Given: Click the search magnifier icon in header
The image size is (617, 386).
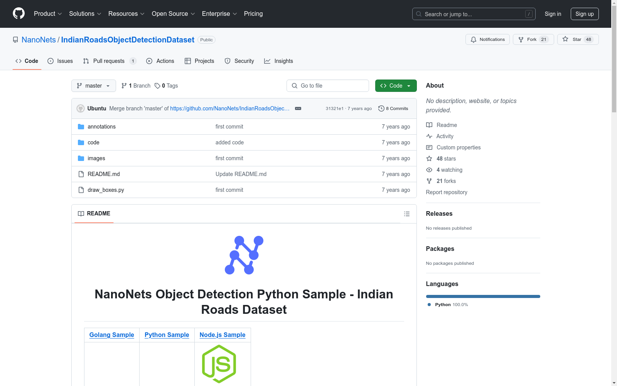Looking at the screenshot, I should tap(419, 14).
